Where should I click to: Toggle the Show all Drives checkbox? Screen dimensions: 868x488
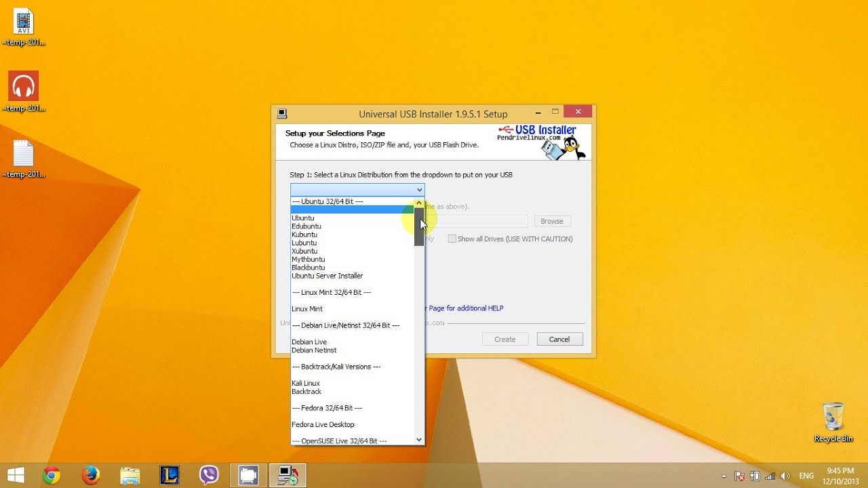(x=452, y=239)
